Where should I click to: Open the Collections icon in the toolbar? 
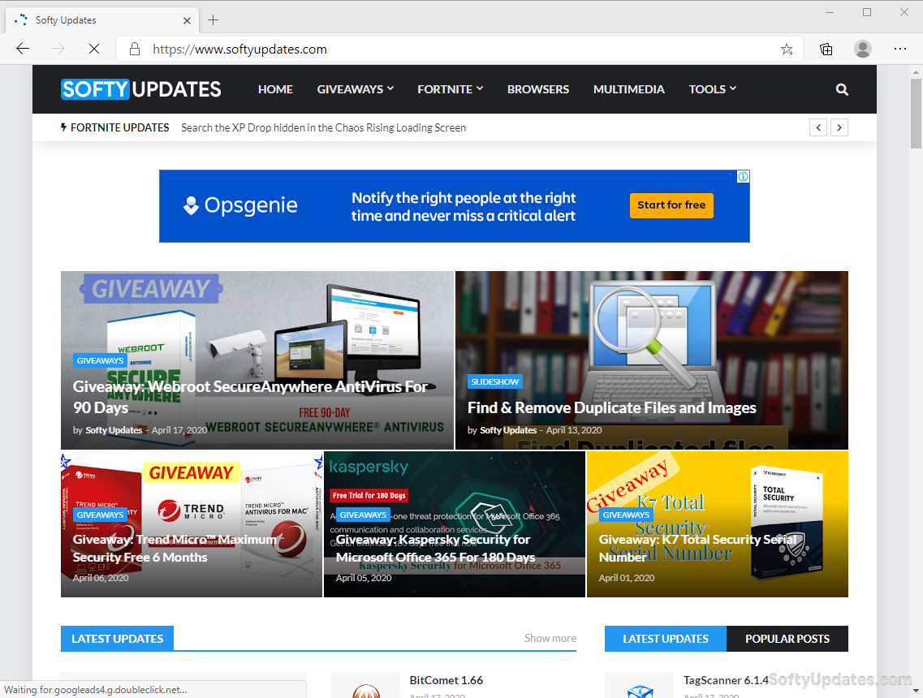[x=826, y=49]
